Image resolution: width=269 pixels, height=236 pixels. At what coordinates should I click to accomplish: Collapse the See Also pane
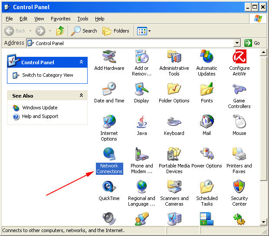click(81, 95)
